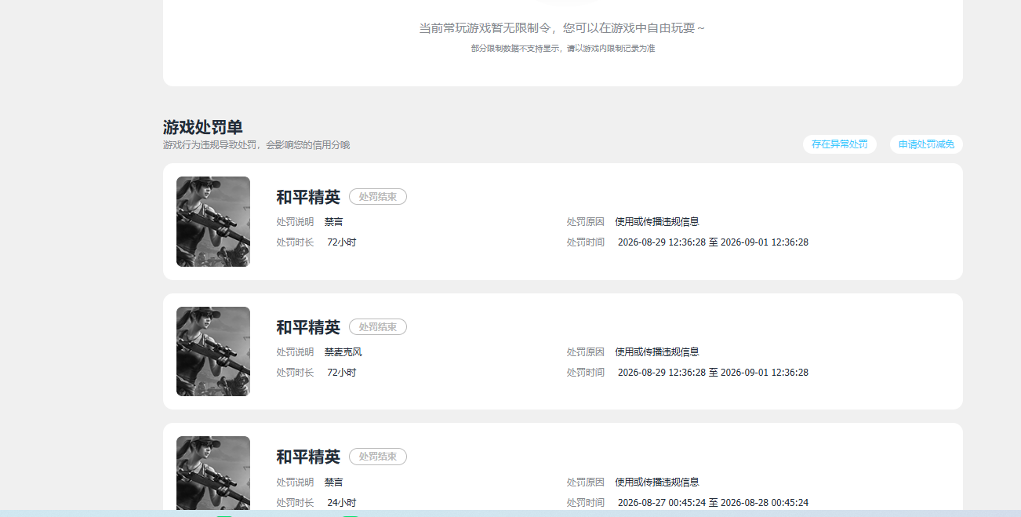Click 处罚时长 label in the 24小时 card

295,503
